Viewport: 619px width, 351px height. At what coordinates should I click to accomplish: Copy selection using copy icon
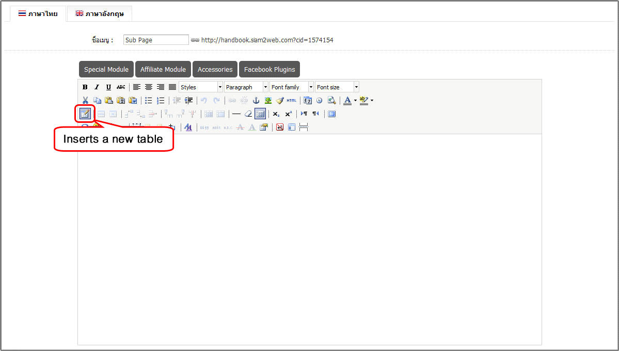[x=97, y=100]
